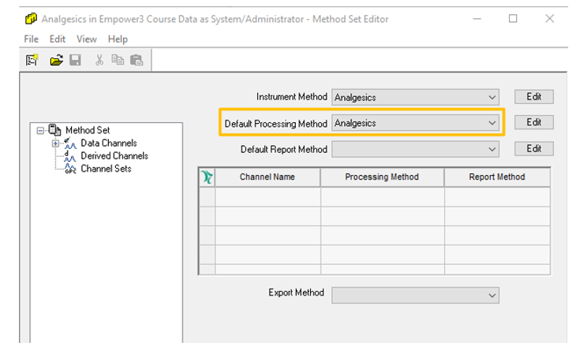The height and width of the screenshot is (350, 576).
Task: Click first empty Channel Name cell
Action: tap(267, 197)
